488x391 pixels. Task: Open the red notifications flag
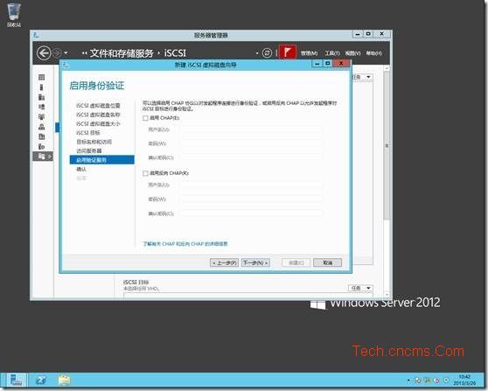(288, 52)
